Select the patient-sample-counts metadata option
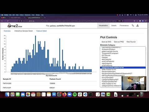The height and width of the screenshot is (112, 149). point(123,51)
